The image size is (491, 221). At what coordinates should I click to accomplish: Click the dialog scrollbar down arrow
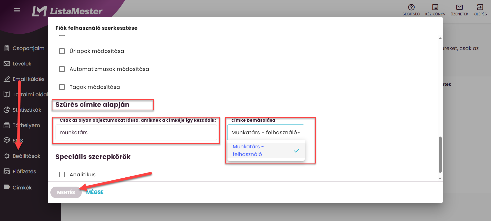[440, 178]
